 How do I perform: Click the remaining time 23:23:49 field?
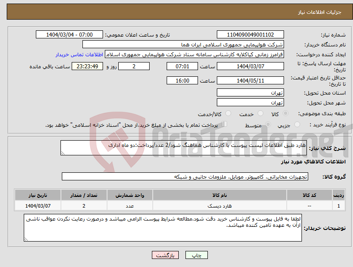(87, 66)
